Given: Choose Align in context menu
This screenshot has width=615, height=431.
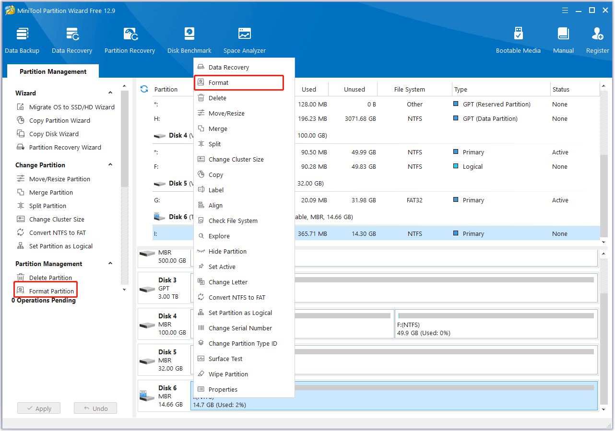Looking at the screenshot, I should (x=244, y=205).
